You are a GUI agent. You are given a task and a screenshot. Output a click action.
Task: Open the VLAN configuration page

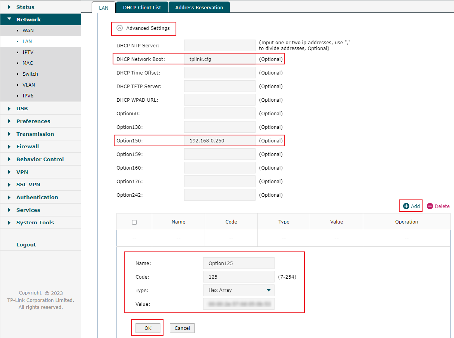point(28,85)
